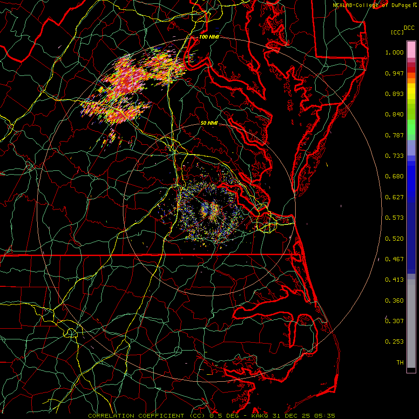Select the 0.360 scale value
This screenshot has width=419, height=419.
394,301
